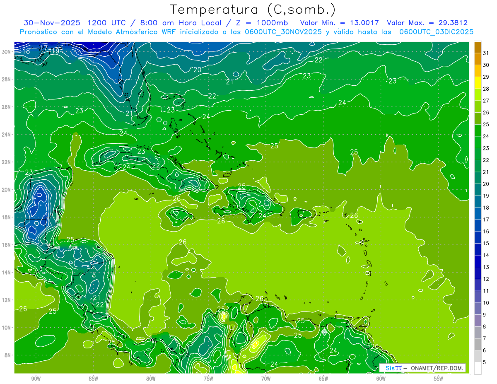
Task: Click the 16N latitude axis label
Action: pos(6,245)
